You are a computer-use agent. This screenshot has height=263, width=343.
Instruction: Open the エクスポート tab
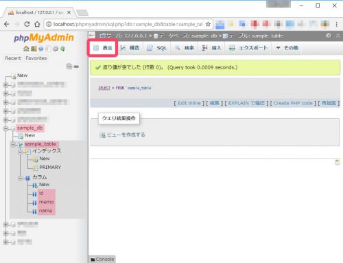(248, 48)
